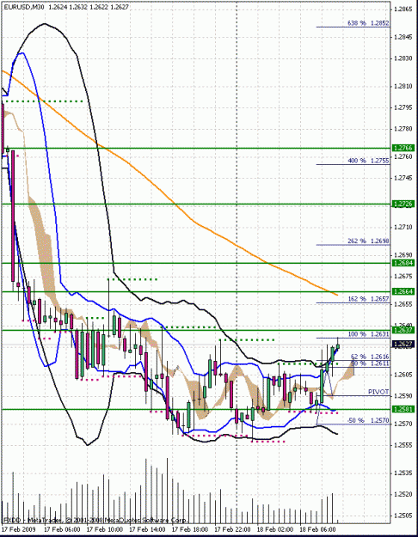The image size is (418, 537).
Task: Click the '17 Feb 22:00' time label
Action: (x=232, y=529)
